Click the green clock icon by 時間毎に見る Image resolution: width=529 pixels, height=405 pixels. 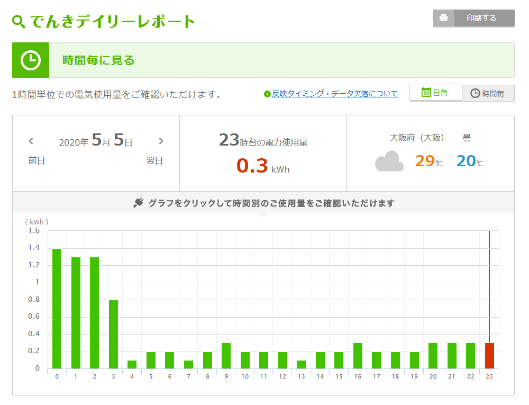pyautogui.click(x=31, y=60)
